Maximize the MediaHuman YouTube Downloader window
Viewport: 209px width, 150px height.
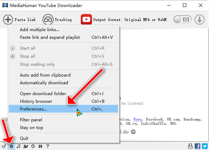[x=185, y=5]
